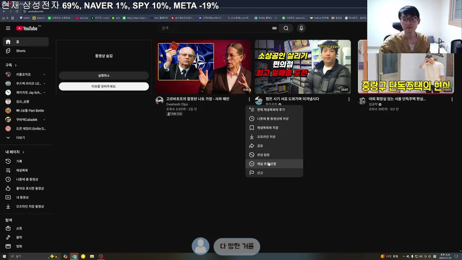Viewport: 462px width, 260px height.
Task: Open 김쏘_상훈 subscription channel
Action: coord(26,101)
